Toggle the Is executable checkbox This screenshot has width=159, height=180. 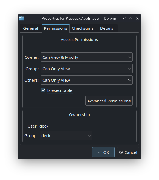pyautogui.click(x=43, y=90)
